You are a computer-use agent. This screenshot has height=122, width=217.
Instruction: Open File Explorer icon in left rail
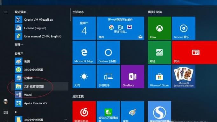click(x=5, y=112)
